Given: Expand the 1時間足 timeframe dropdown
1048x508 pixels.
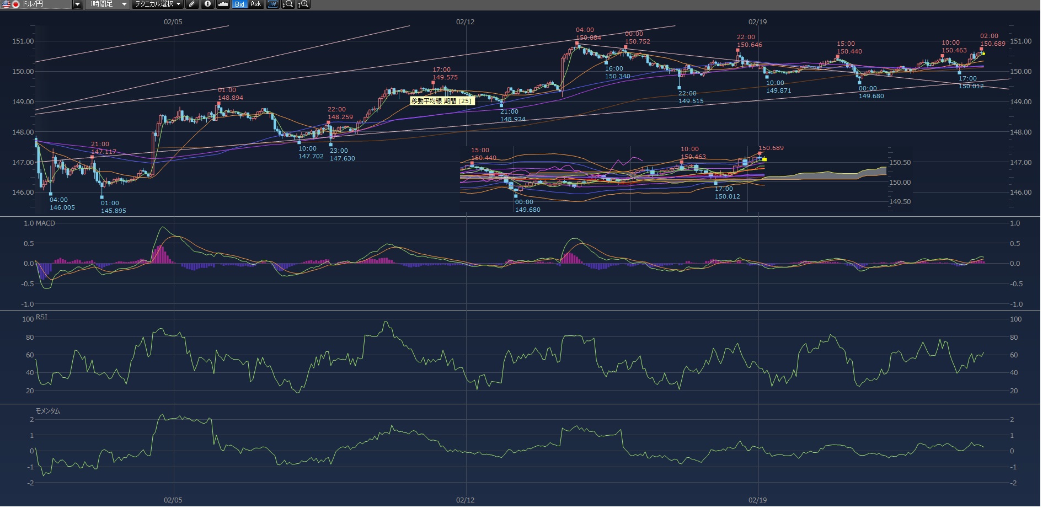Looking at the screenshot, I should [124, 4].
